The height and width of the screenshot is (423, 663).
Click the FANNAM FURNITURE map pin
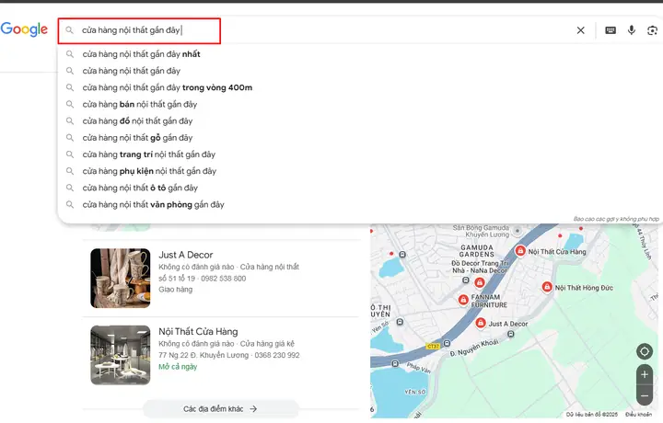coord(463,300)
